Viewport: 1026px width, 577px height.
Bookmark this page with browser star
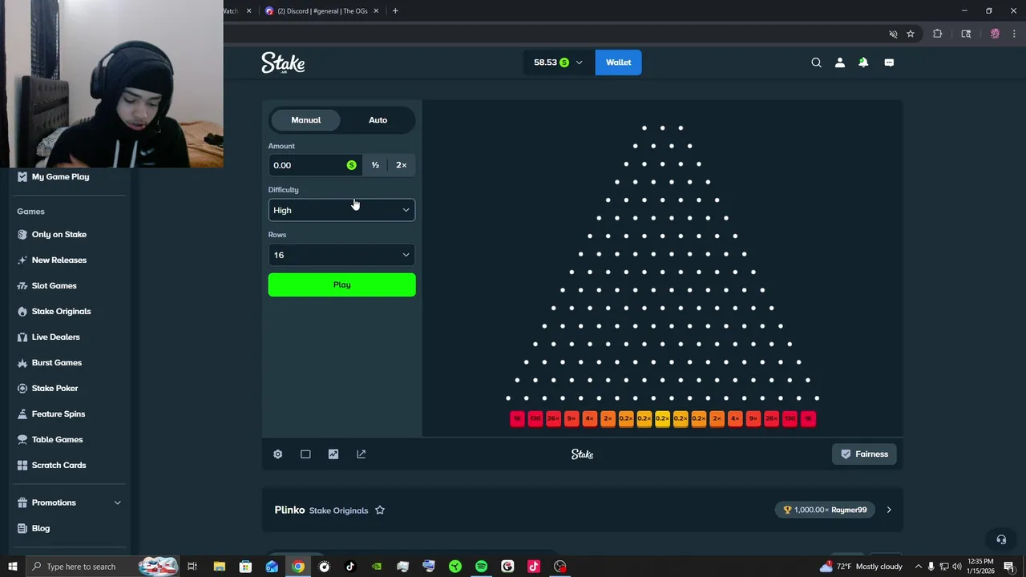(911, 34)
